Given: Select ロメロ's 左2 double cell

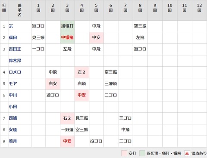Looking at the screenshot, I should pos(82,72).
